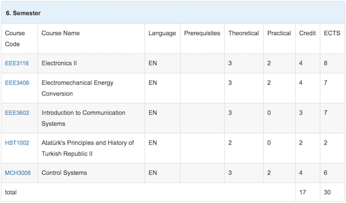Click the Prerequisites column header
The image size is (346, 203).
pyautogui.click(x=202, y=33)
